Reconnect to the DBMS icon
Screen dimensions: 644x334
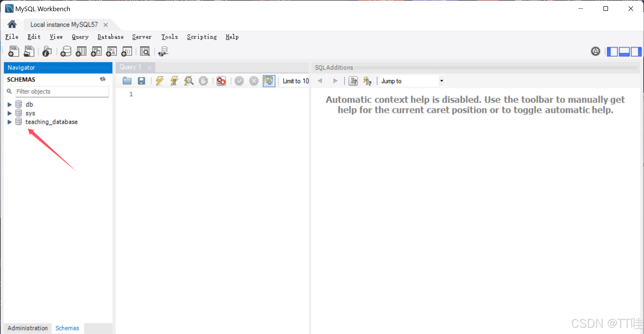[163, 51]
